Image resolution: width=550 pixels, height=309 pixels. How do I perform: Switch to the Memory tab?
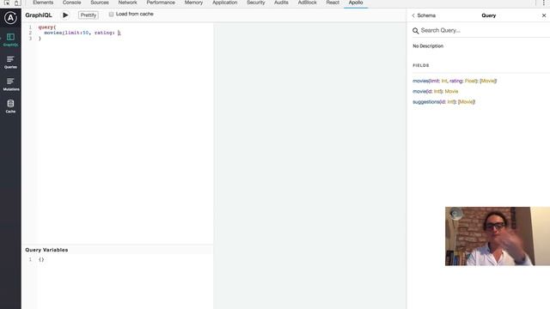click(193, 3)
